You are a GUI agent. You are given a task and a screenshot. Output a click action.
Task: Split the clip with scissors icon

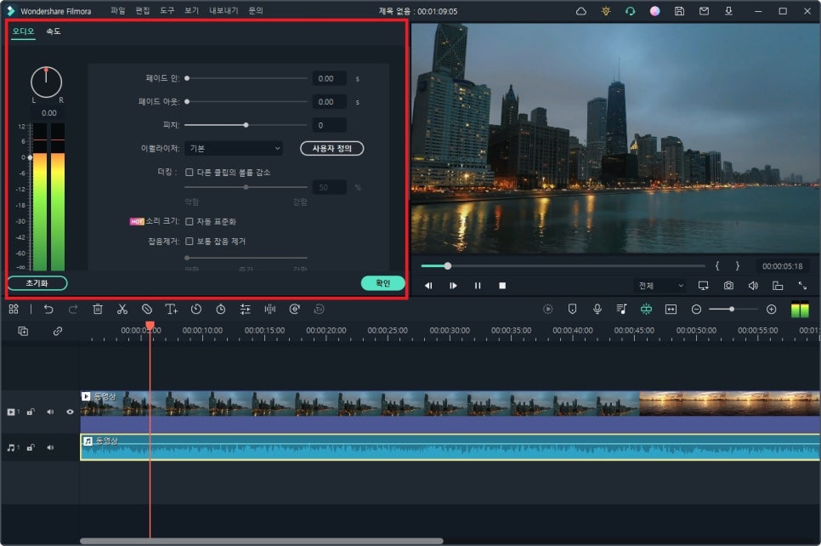tap(122, 310)
